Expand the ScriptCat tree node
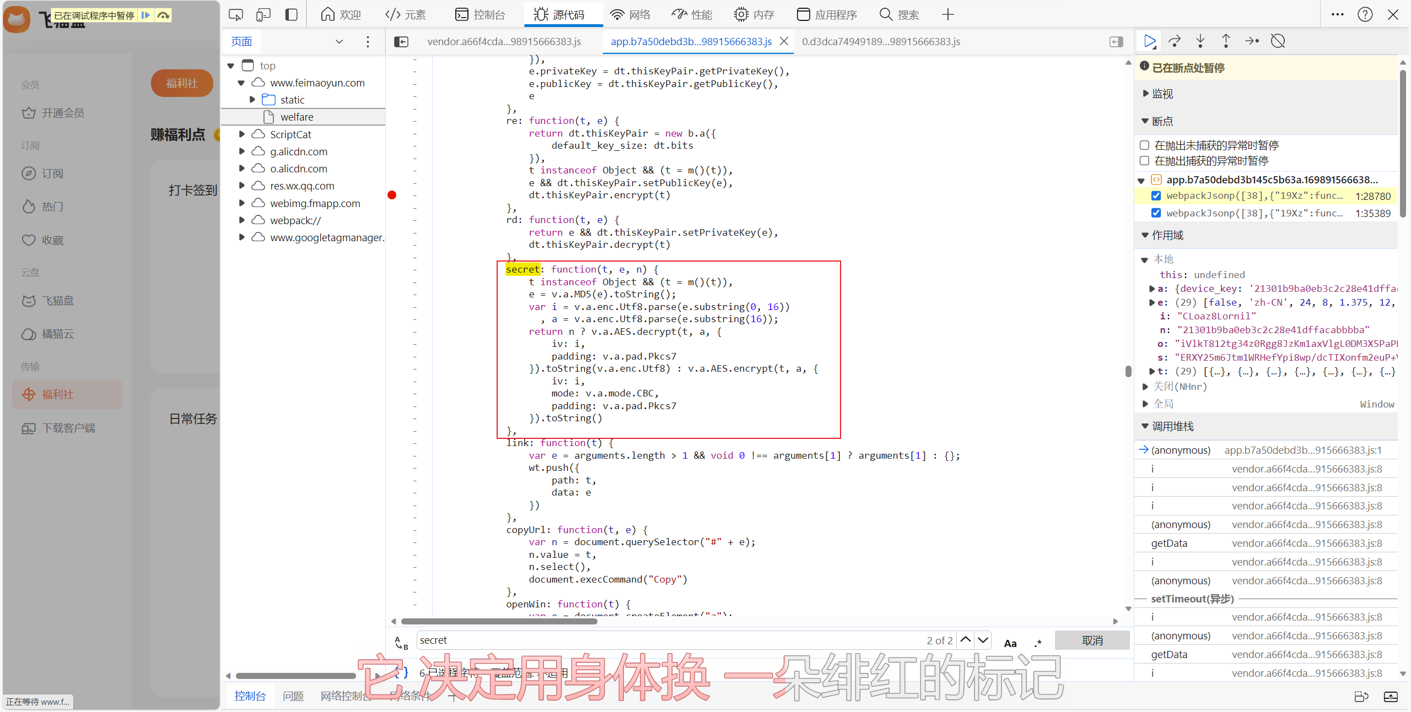The height and width of the screenshot is (712, 1411). [241, 134]
